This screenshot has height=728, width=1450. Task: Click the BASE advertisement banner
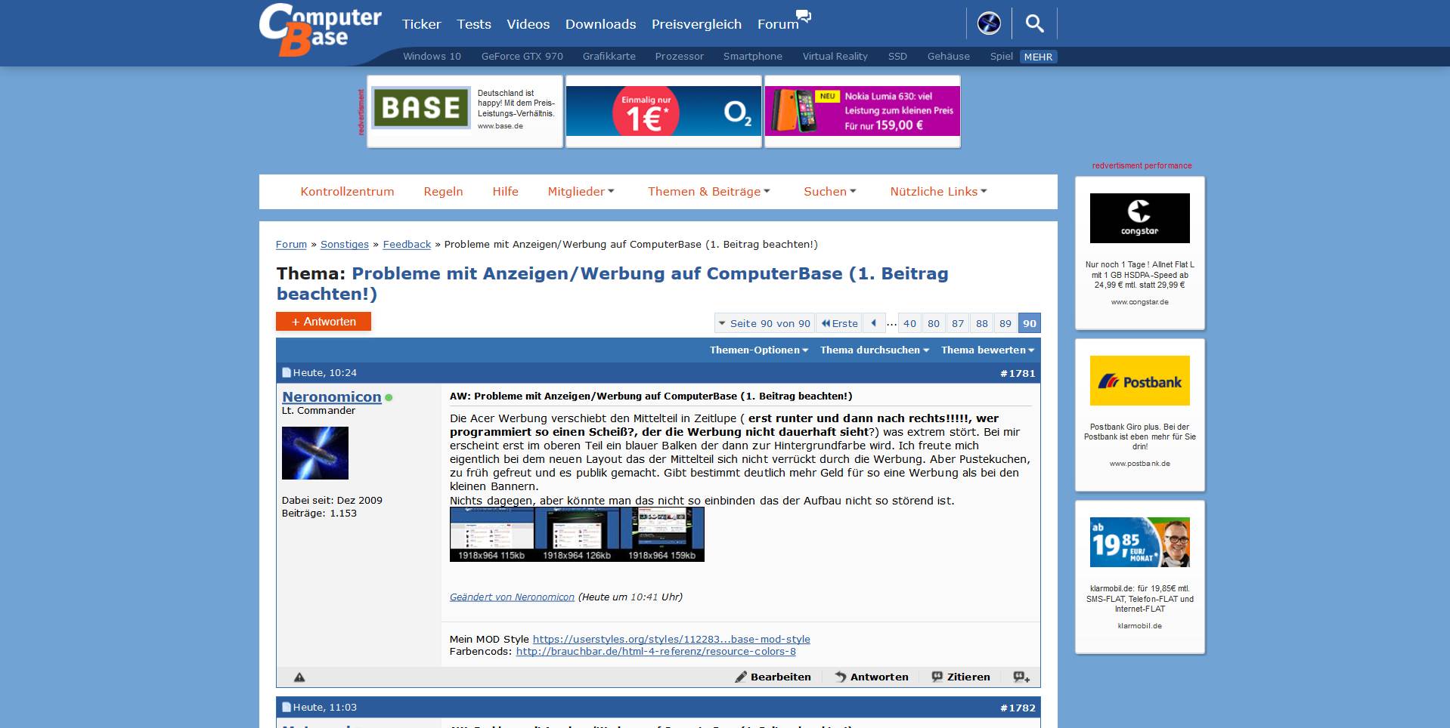pyautogui.click(x=465, y=111)
